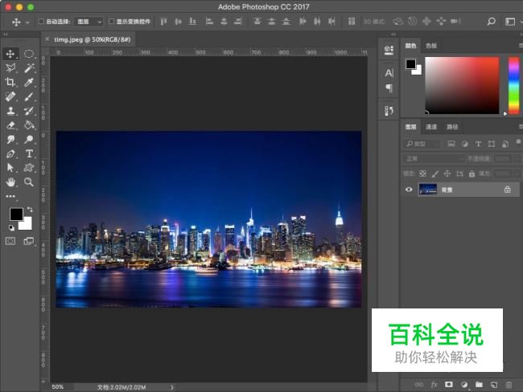
Task: Open the layer filter 类型 dropdown
Action: 422,144
